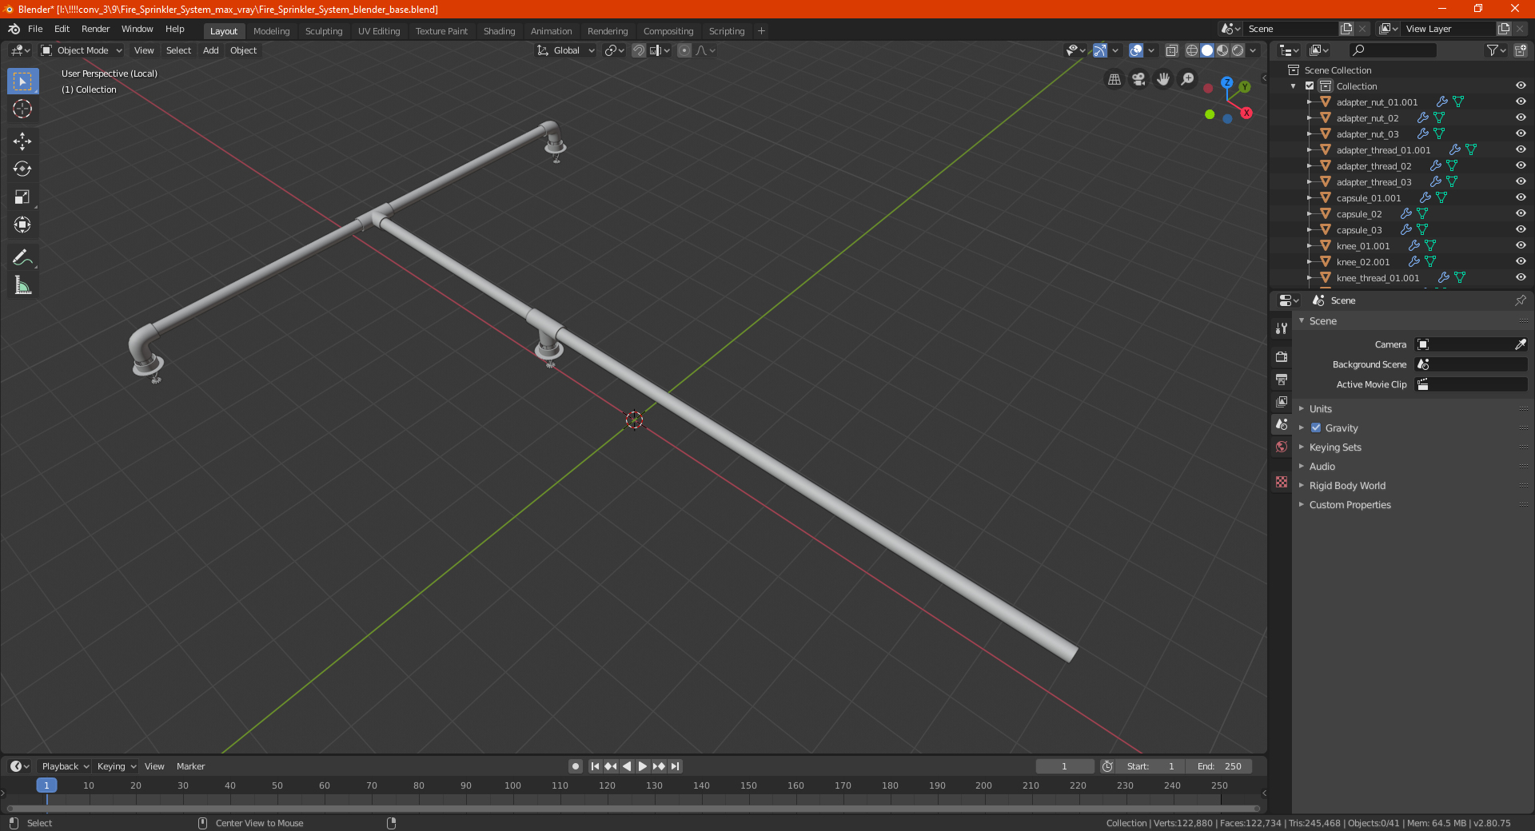Viewport: 1535px width, 831px height.
Task: Click the outliner search field
Action: 1392,50
